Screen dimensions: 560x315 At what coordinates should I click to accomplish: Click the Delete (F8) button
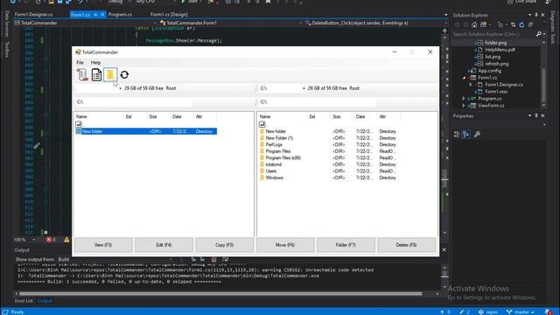point(406,245)
